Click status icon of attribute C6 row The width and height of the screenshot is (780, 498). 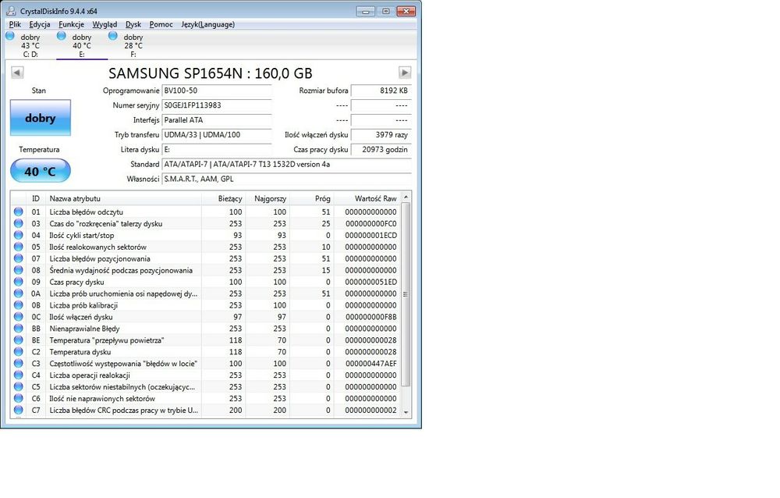[19, 398]
